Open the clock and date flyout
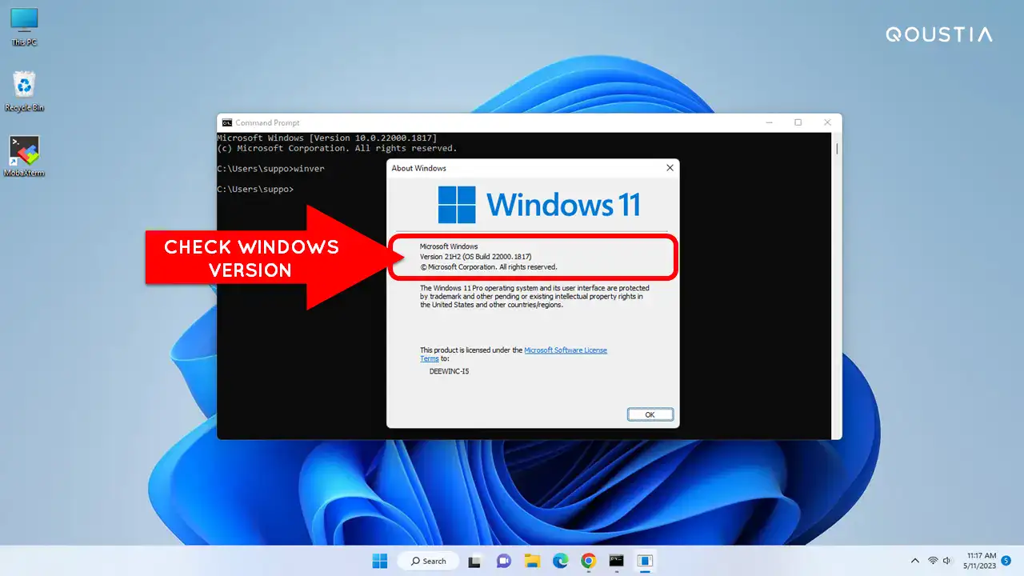 coord(981,561)
